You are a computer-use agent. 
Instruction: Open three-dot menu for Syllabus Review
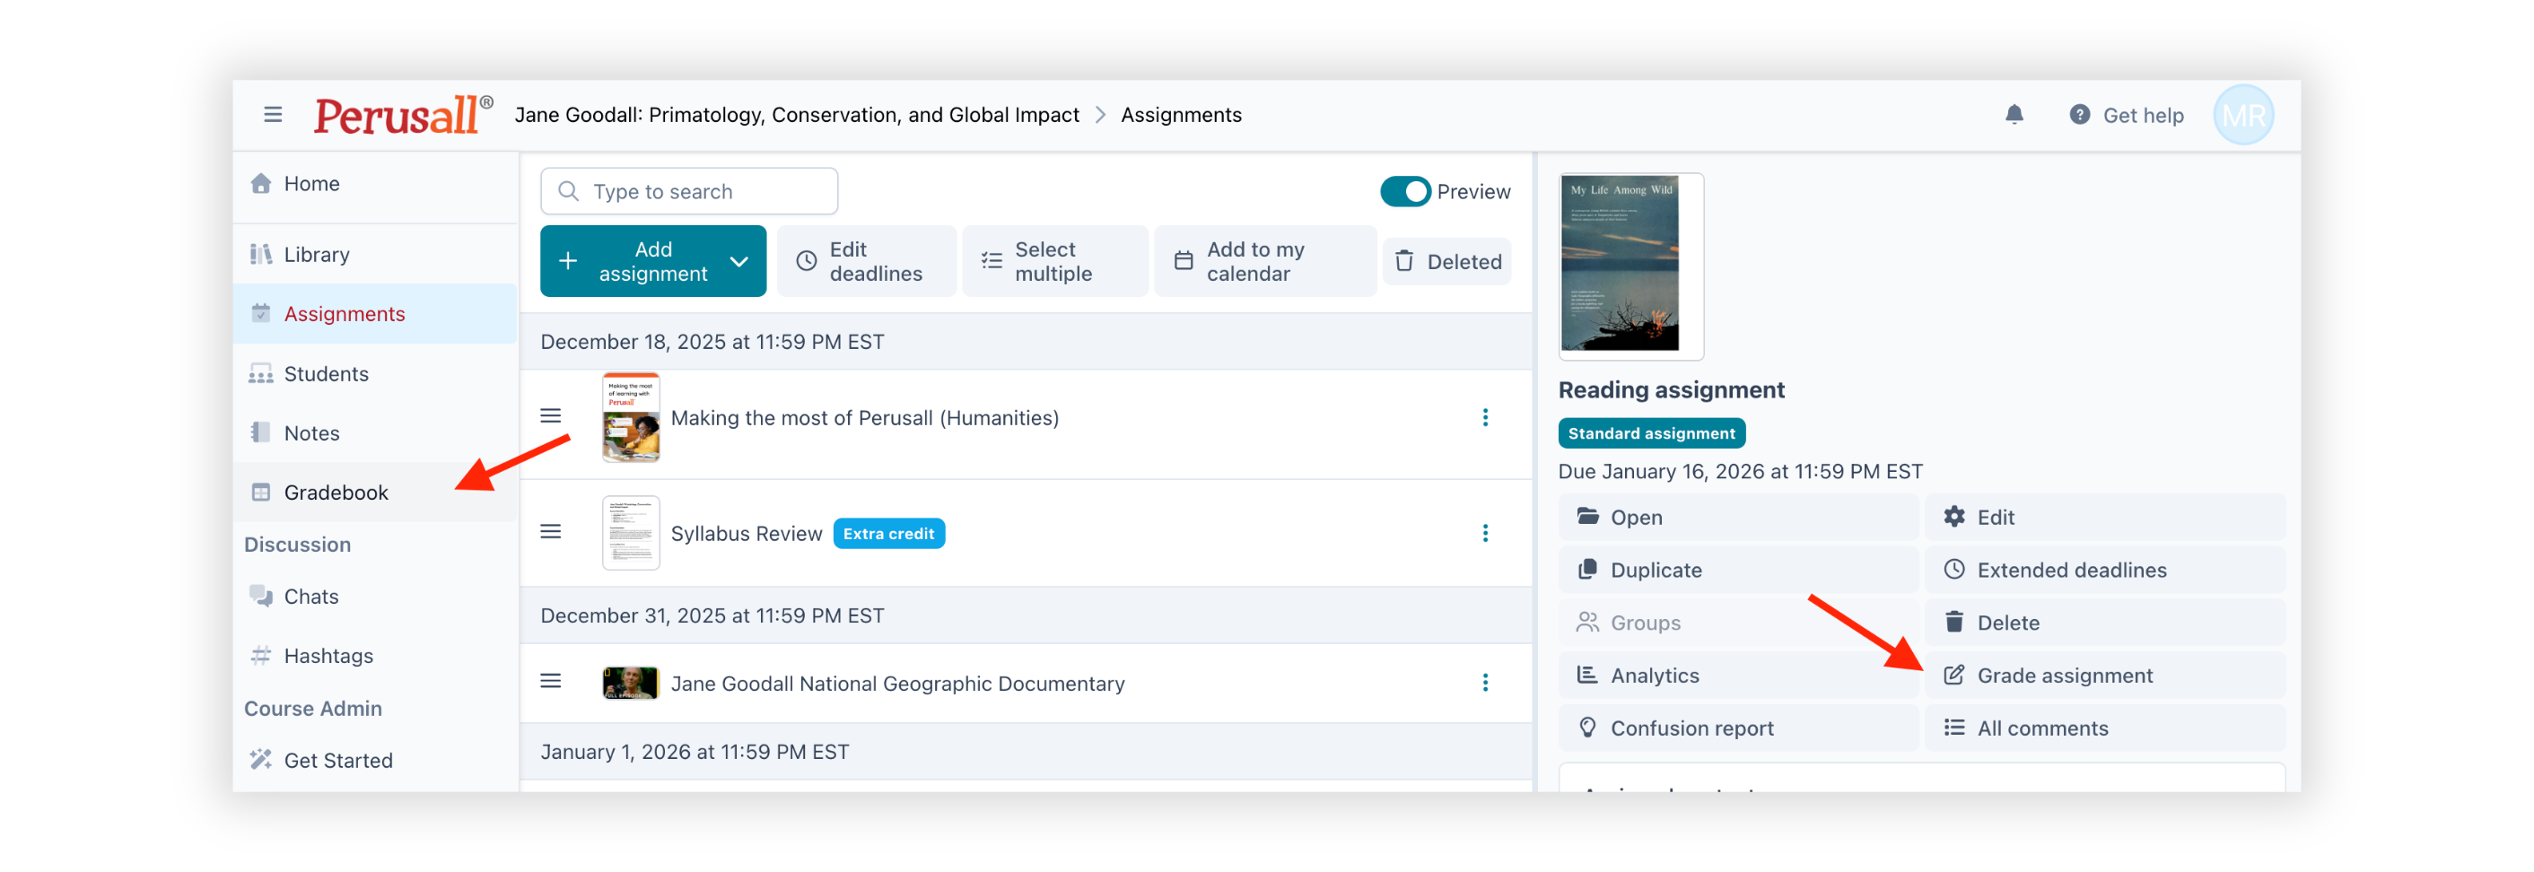1485,533
